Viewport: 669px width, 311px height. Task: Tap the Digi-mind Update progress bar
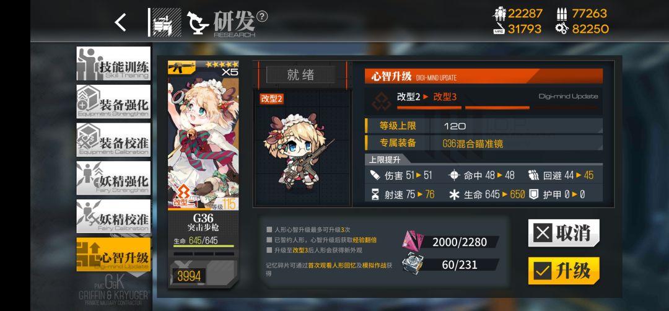coord(484,108)
